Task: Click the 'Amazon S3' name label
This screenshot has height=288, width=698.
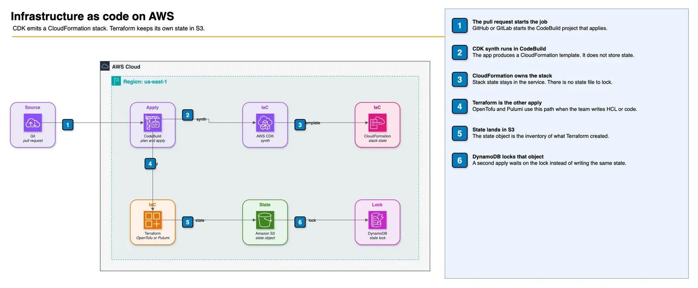Action: (x=265, y=233)
